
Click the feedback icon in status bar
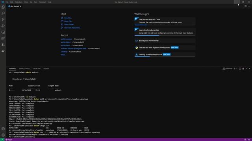pyautogui.click(x=245, y=139)
